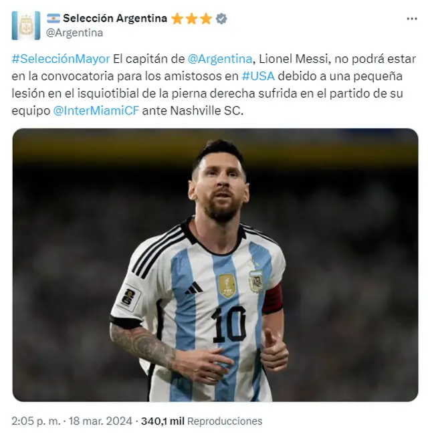Image resolution: width=428 pixels, height=434 pixels.
Task: Open the @InterMiamiCF mention
Action: (96, 111)
